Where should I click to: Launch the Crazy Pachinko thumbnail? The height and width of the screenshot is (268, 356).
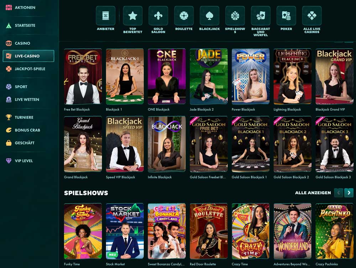(x=334, y=231)
